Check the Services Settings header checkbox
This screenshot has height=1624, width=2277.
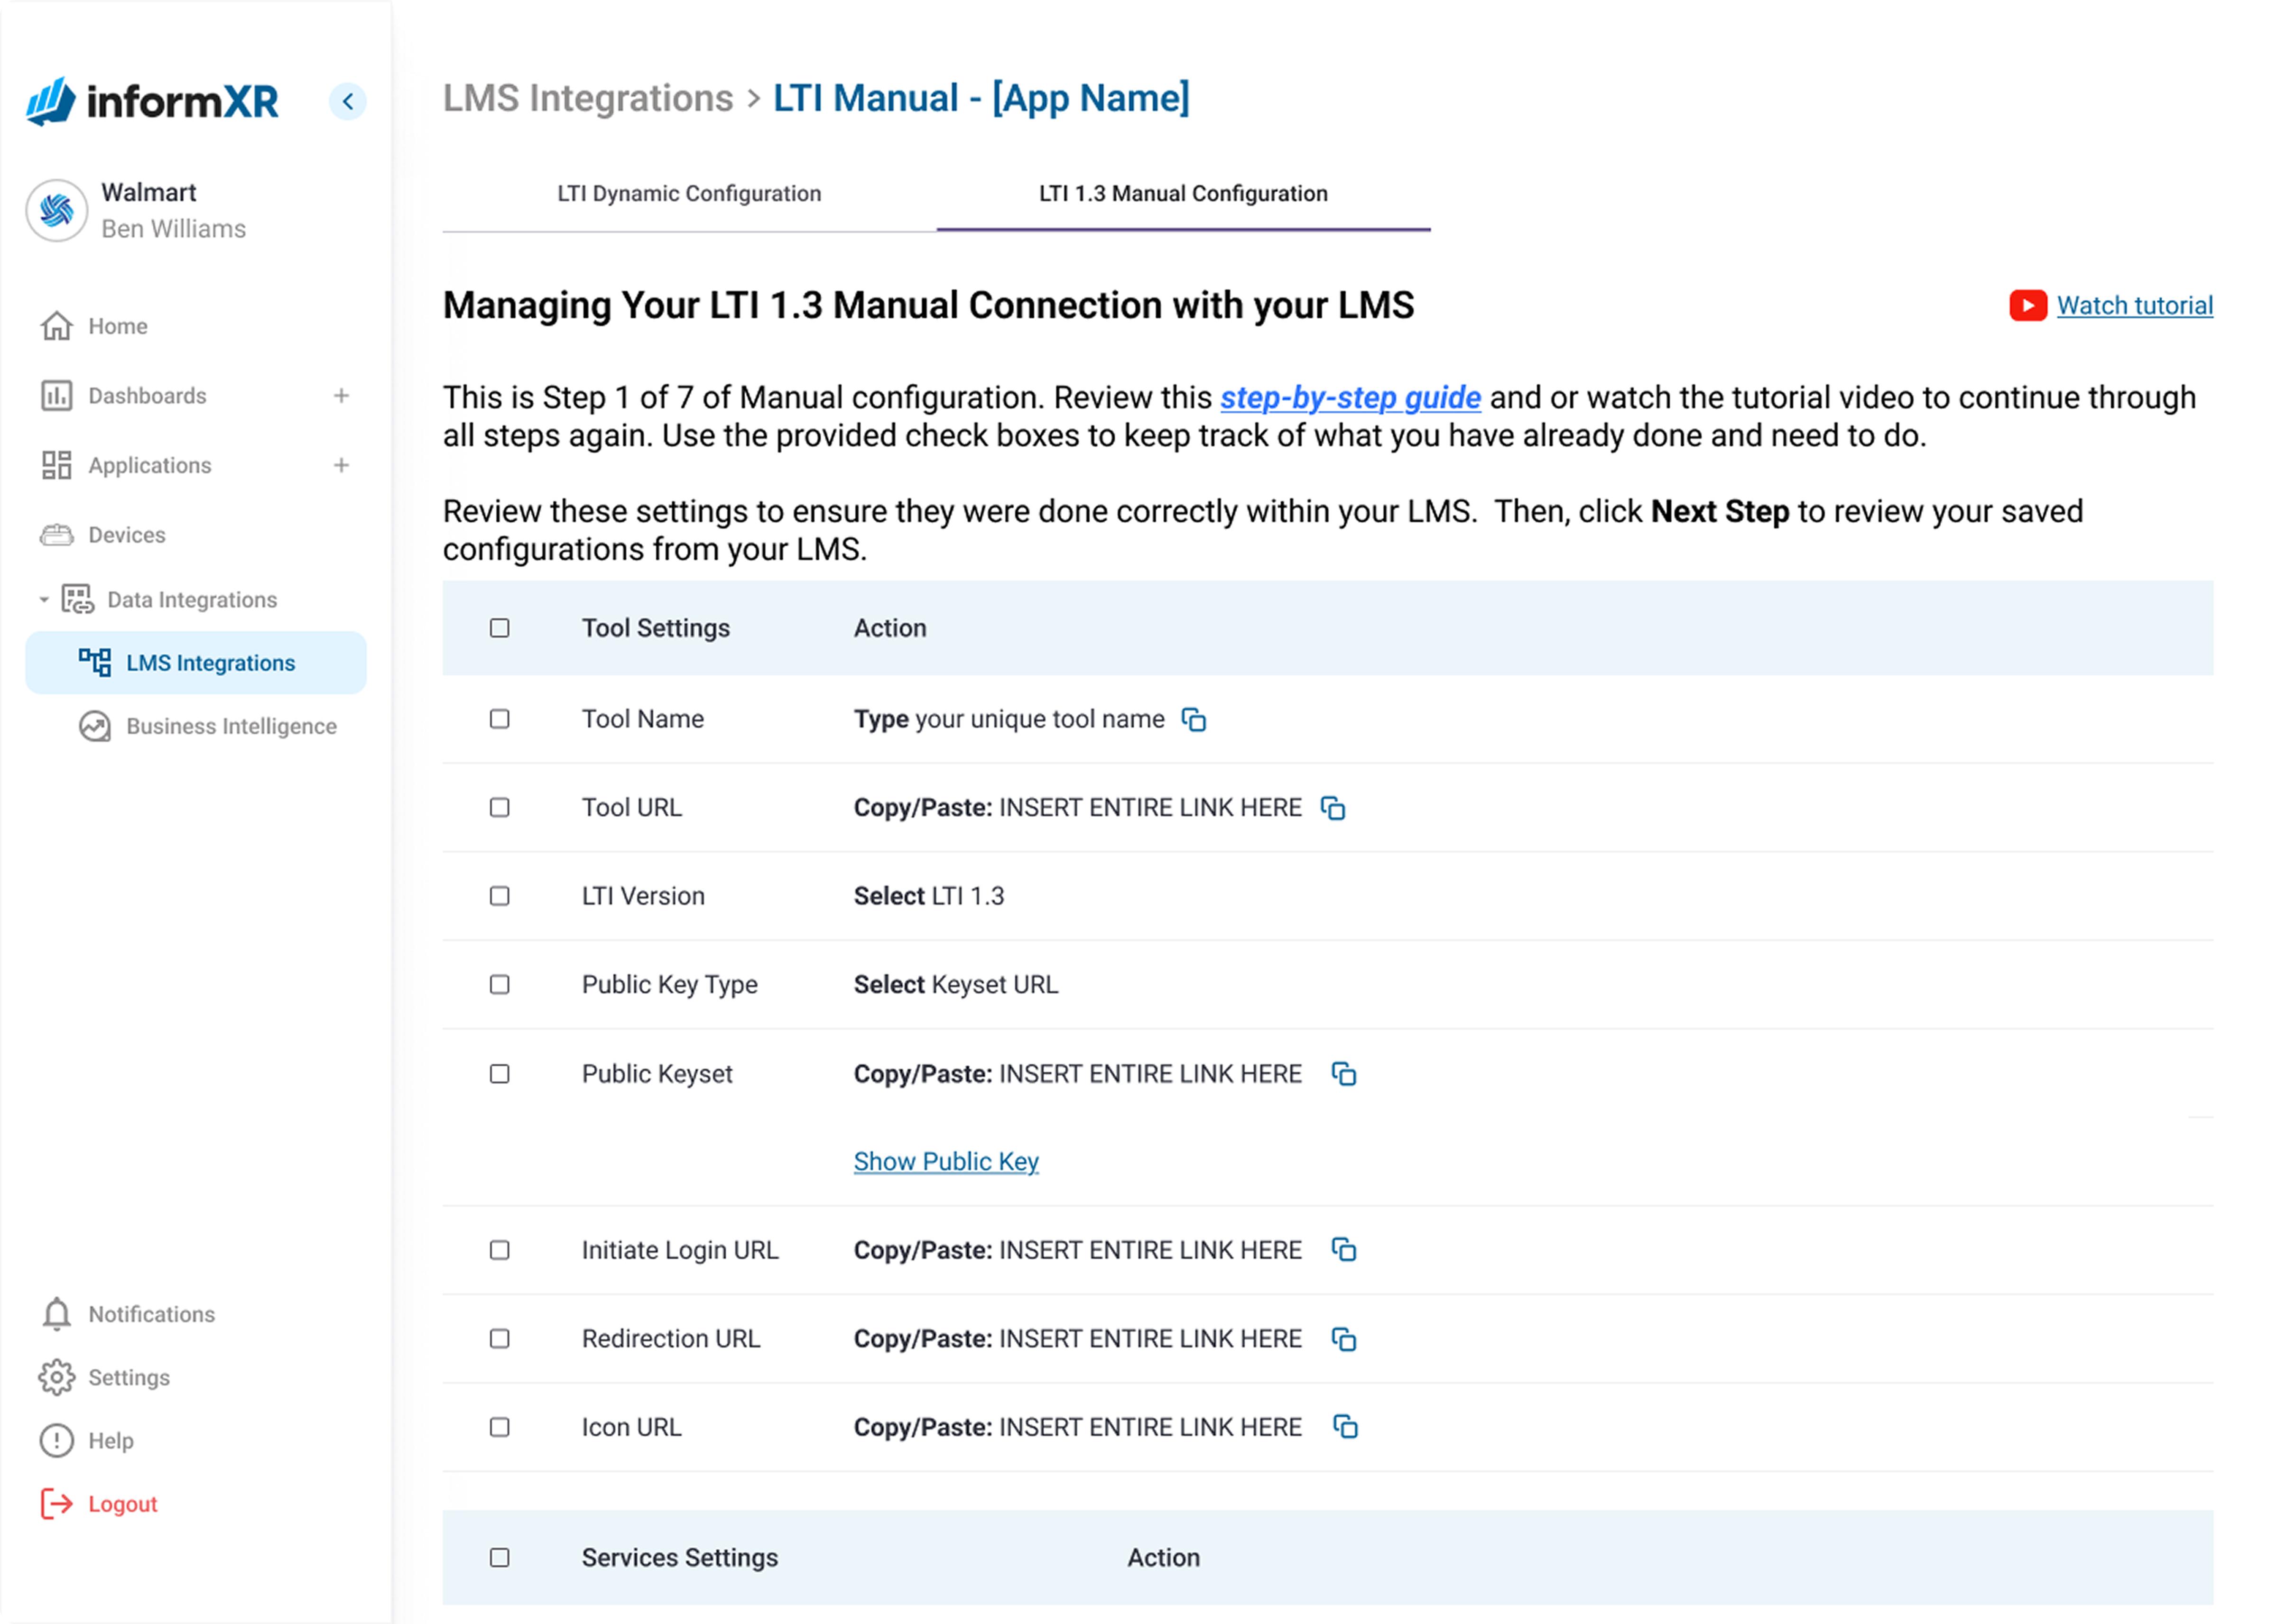[500, 1558]
